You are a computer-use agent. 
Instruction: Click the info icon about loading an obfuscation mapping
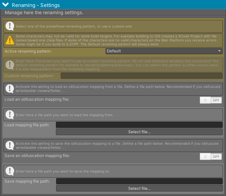point(10,88)
